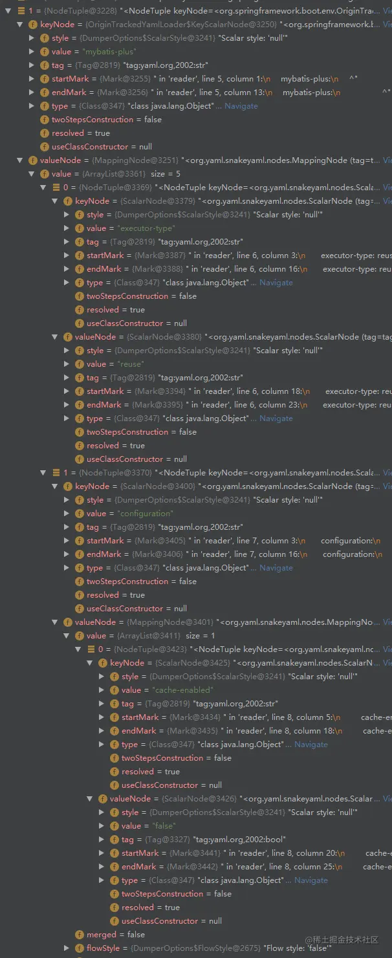Click Navigate on the type row below endMark Mark@3388
Viewport: 392px width, 958px height.
pyautogui.click(x=276, y=283)
